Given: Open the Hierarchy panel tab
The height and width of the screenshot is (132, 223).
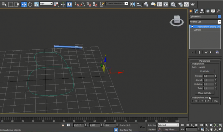Looking at the screenshot, I should click(x=202, y=11).
